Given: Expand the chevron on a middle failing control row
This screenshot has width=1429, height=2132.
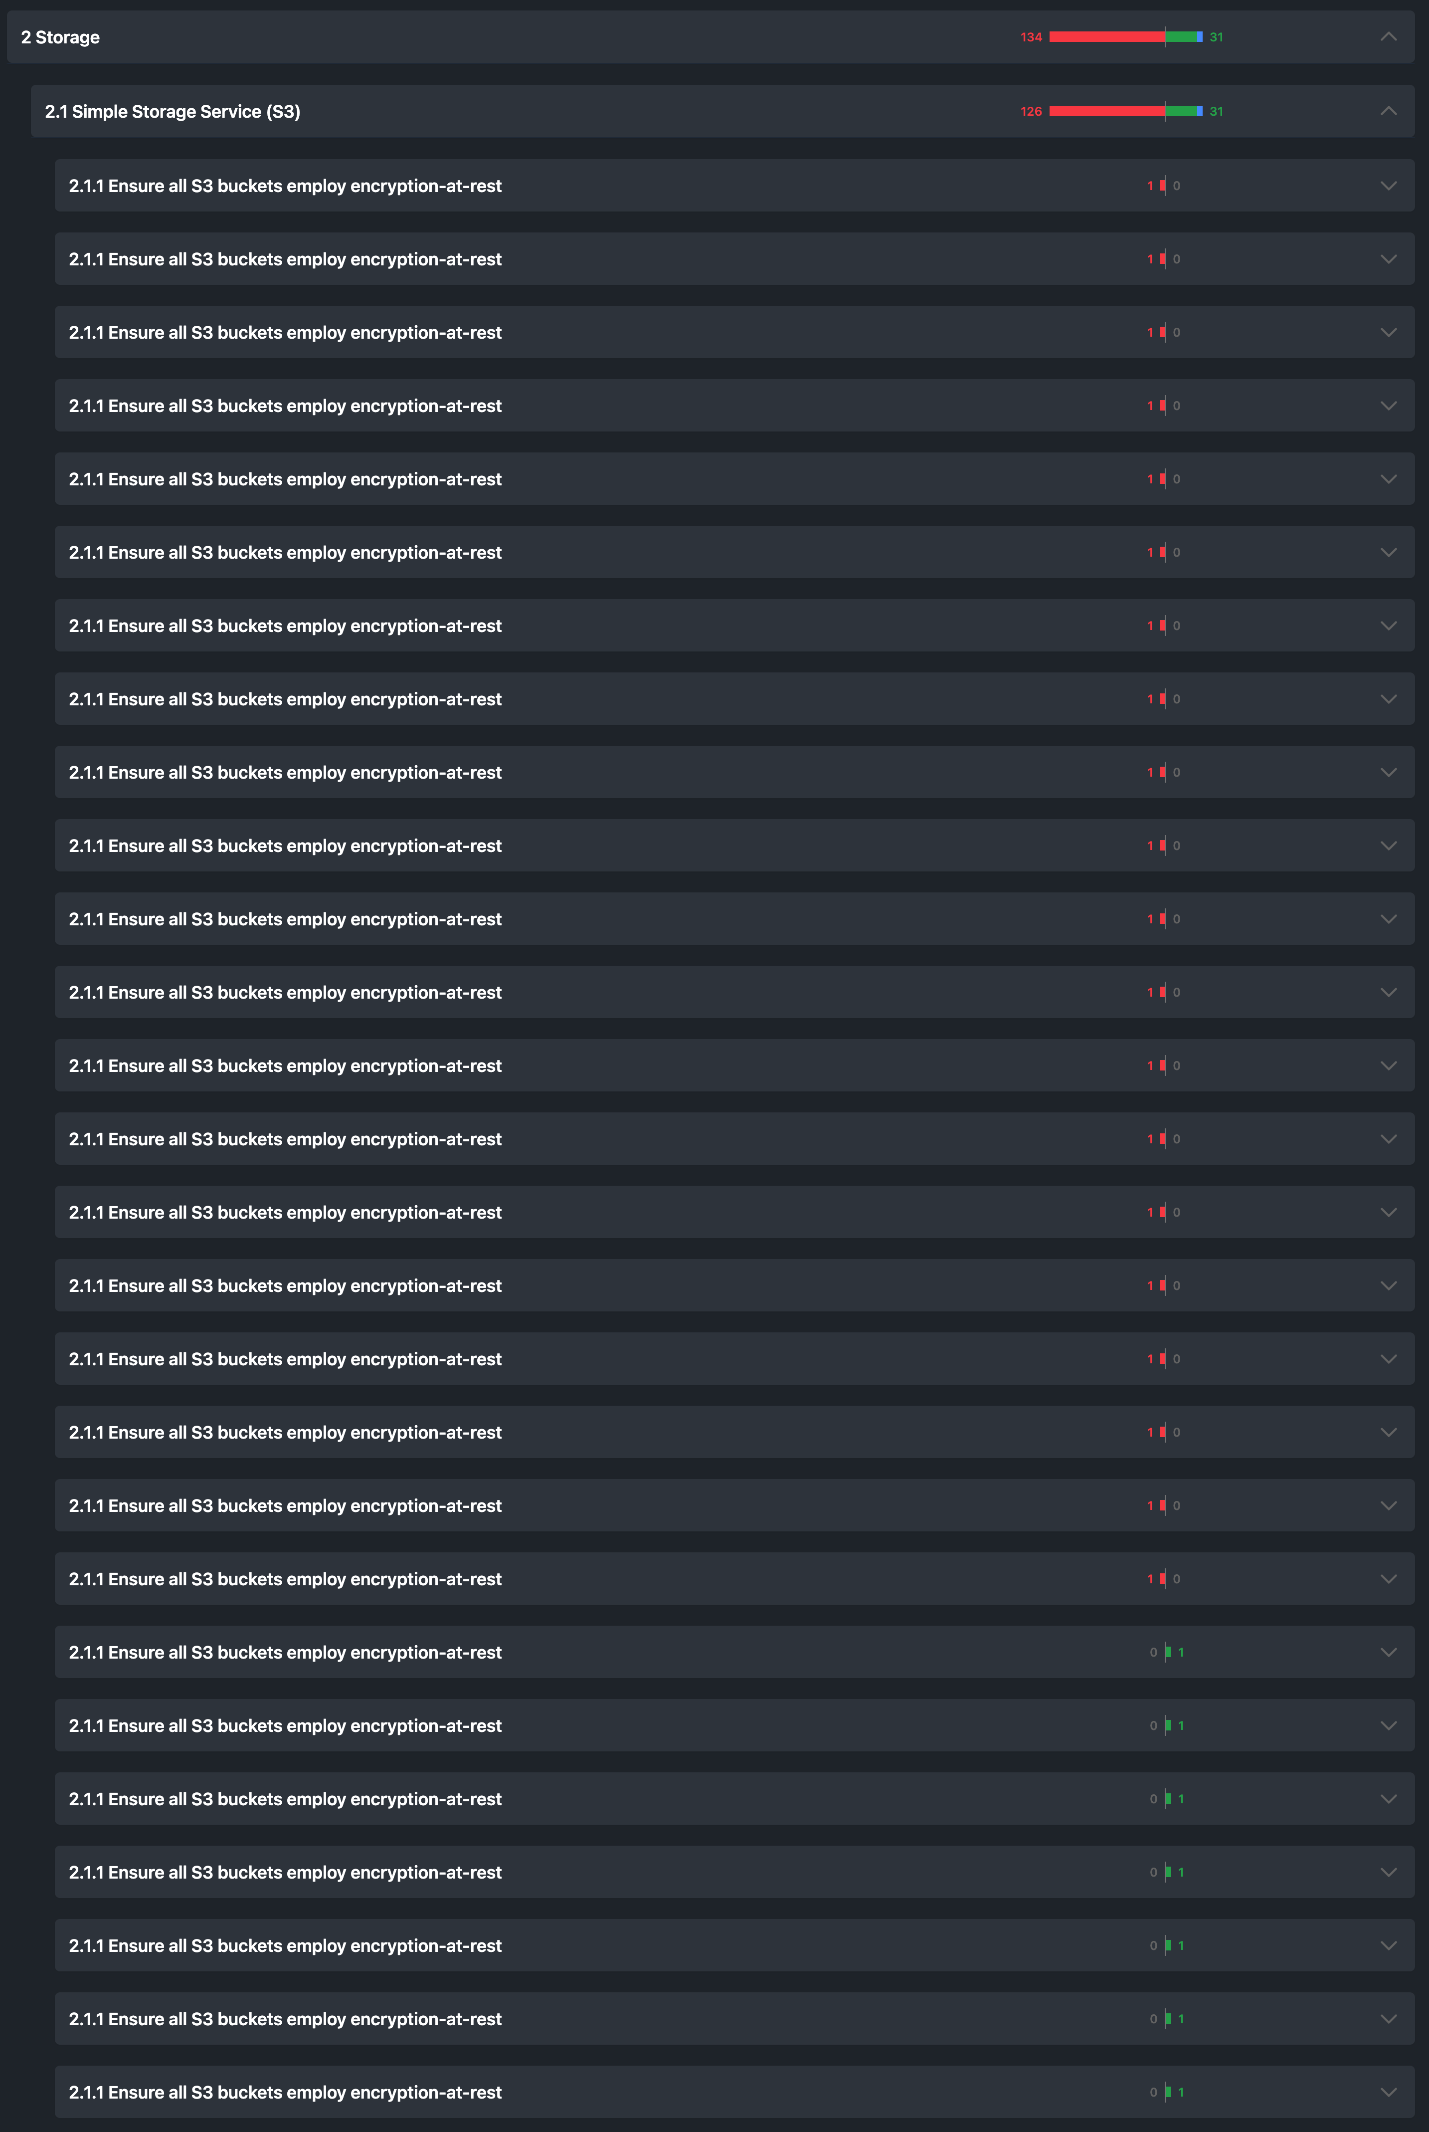Looking at the screenshot, I should click(1388, 919).
